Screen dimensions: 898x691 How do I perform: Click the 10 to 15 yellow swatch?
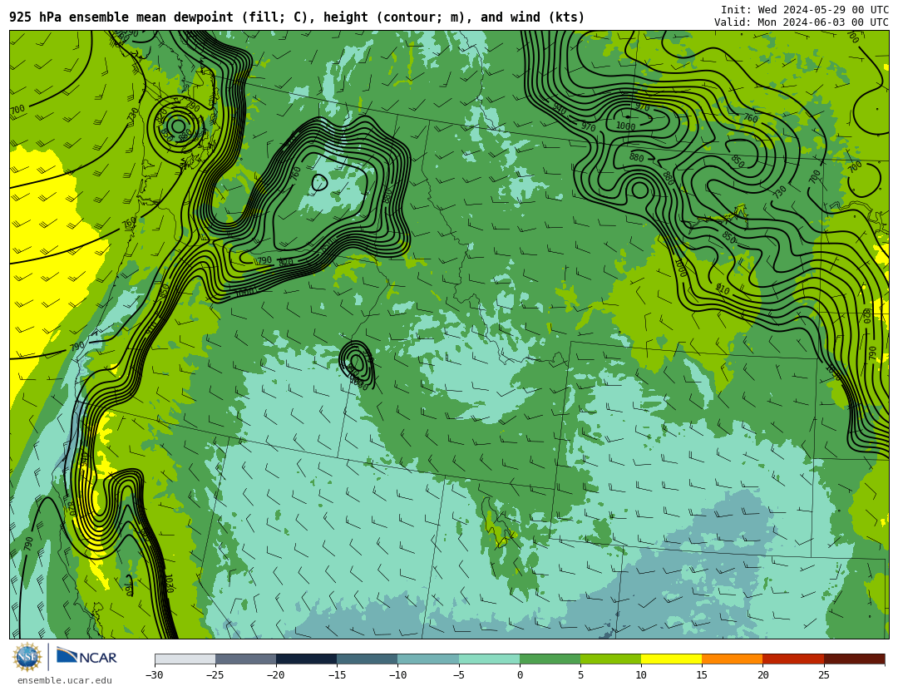[672, 659]
